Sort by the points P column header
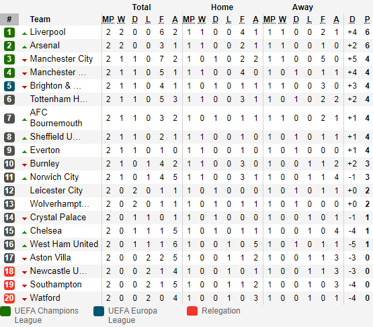This screenshot has height=327, width=373. click(x=367, y=19)
